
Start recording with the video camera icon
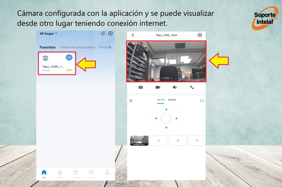158,87
